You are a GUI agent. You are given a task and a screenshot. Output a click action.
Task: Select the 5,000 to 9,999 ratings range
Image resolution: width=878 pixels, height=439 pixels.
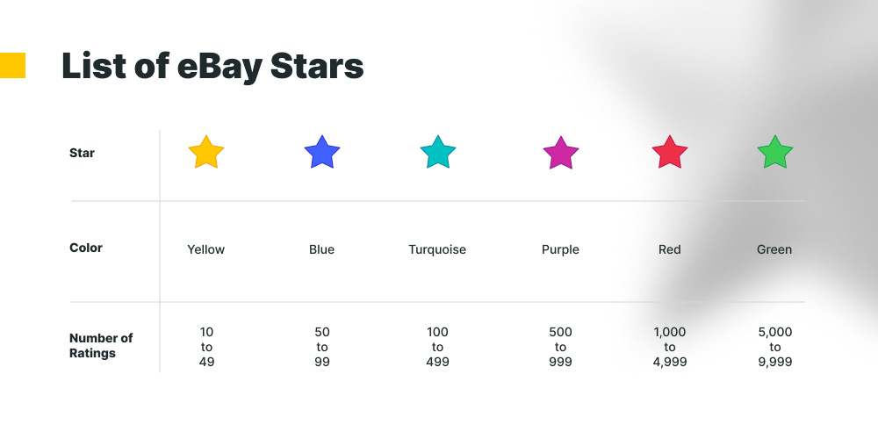coord(775,347)
